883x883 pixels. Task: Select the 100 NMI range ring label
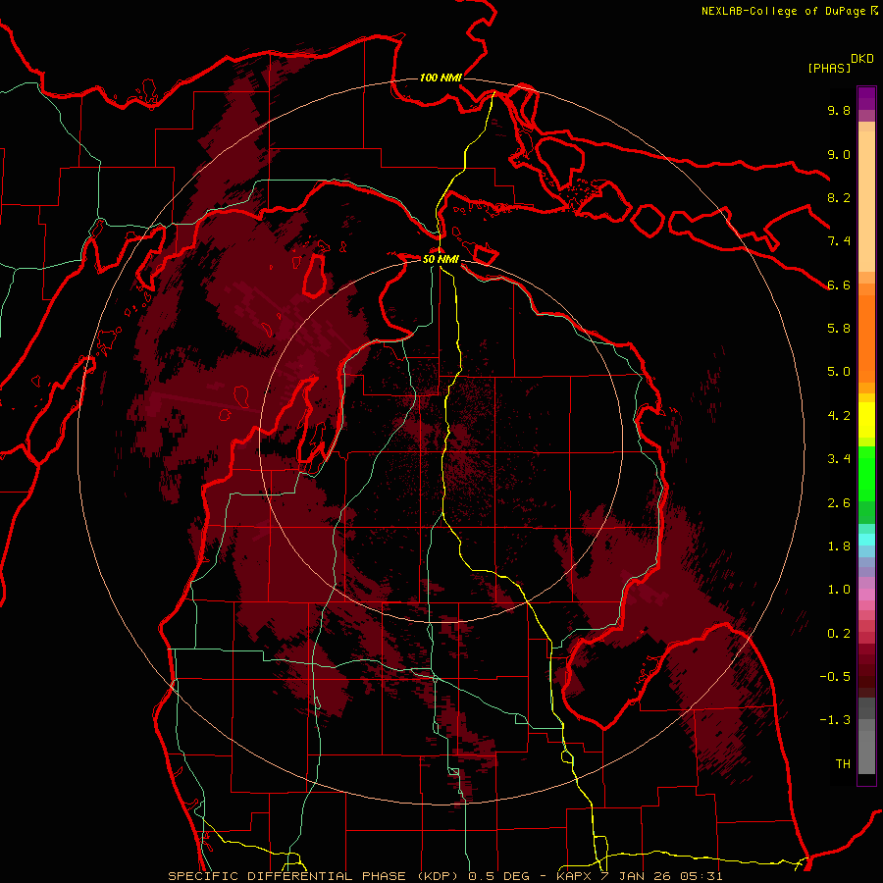tap(441, 78)
